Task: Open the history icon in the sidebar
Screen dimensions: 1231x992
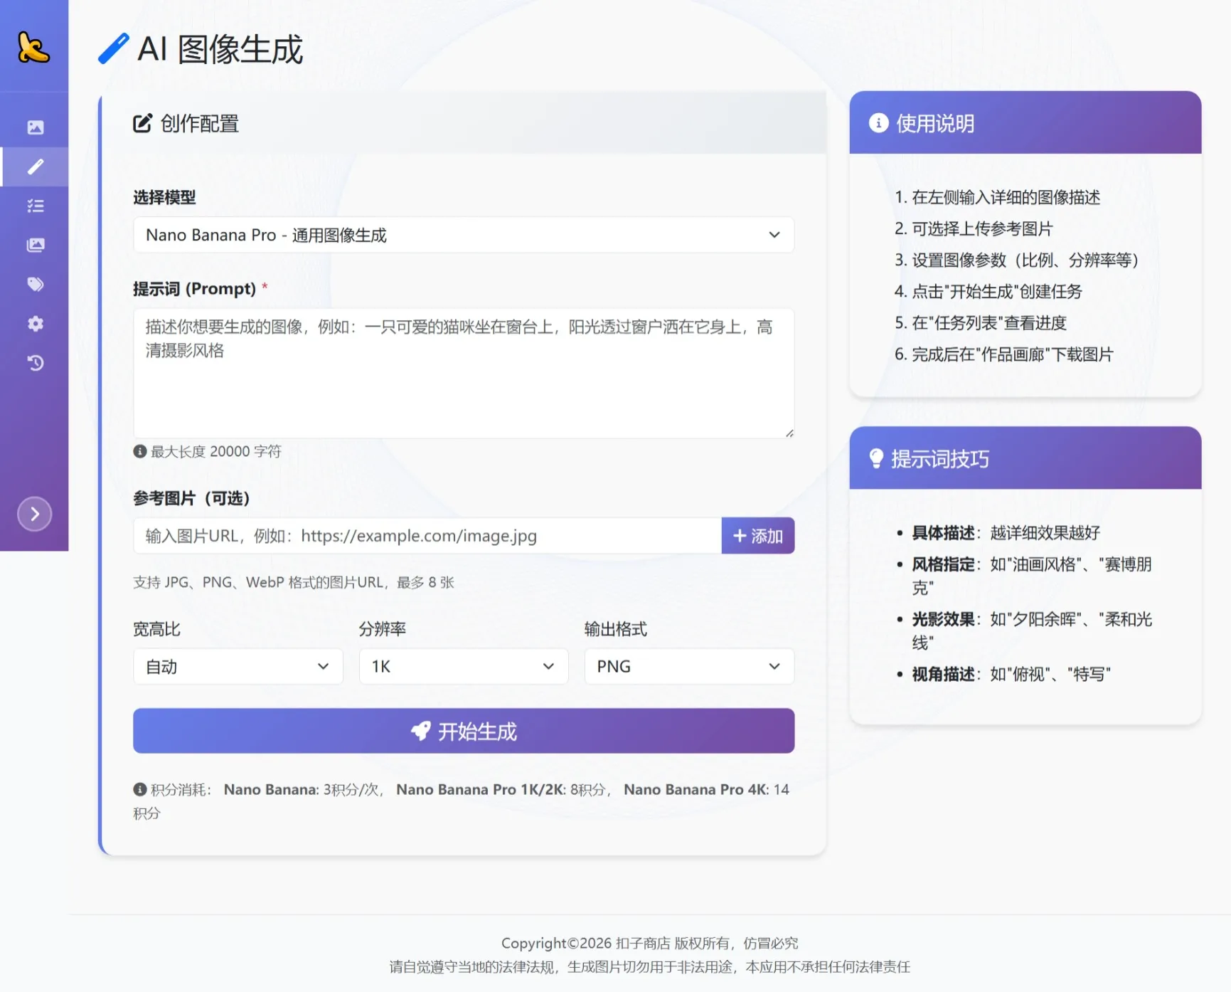Action: (35, 363)
